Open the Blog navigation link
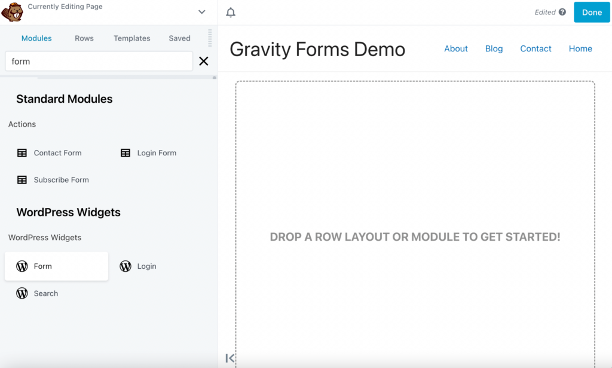Viewport: 612px width, 368px height. pyautogui.click(x=494, y=48)
